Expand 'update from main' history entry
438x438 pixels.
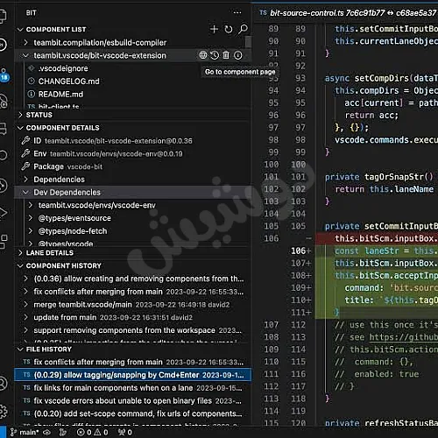25,317
